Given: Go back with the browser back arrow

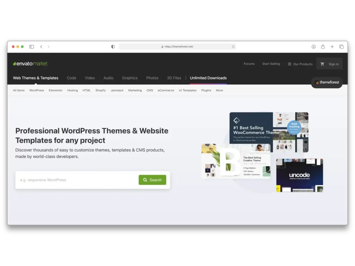Looking at the screenshot, I should tap(41, 47).
